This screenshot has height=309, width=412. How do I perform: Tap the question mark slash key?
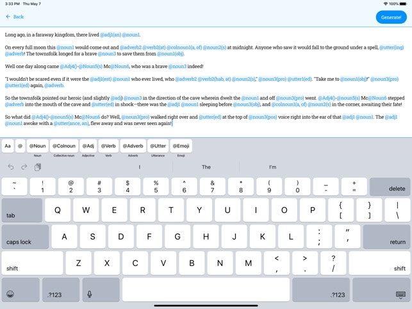tap(333, 263)
